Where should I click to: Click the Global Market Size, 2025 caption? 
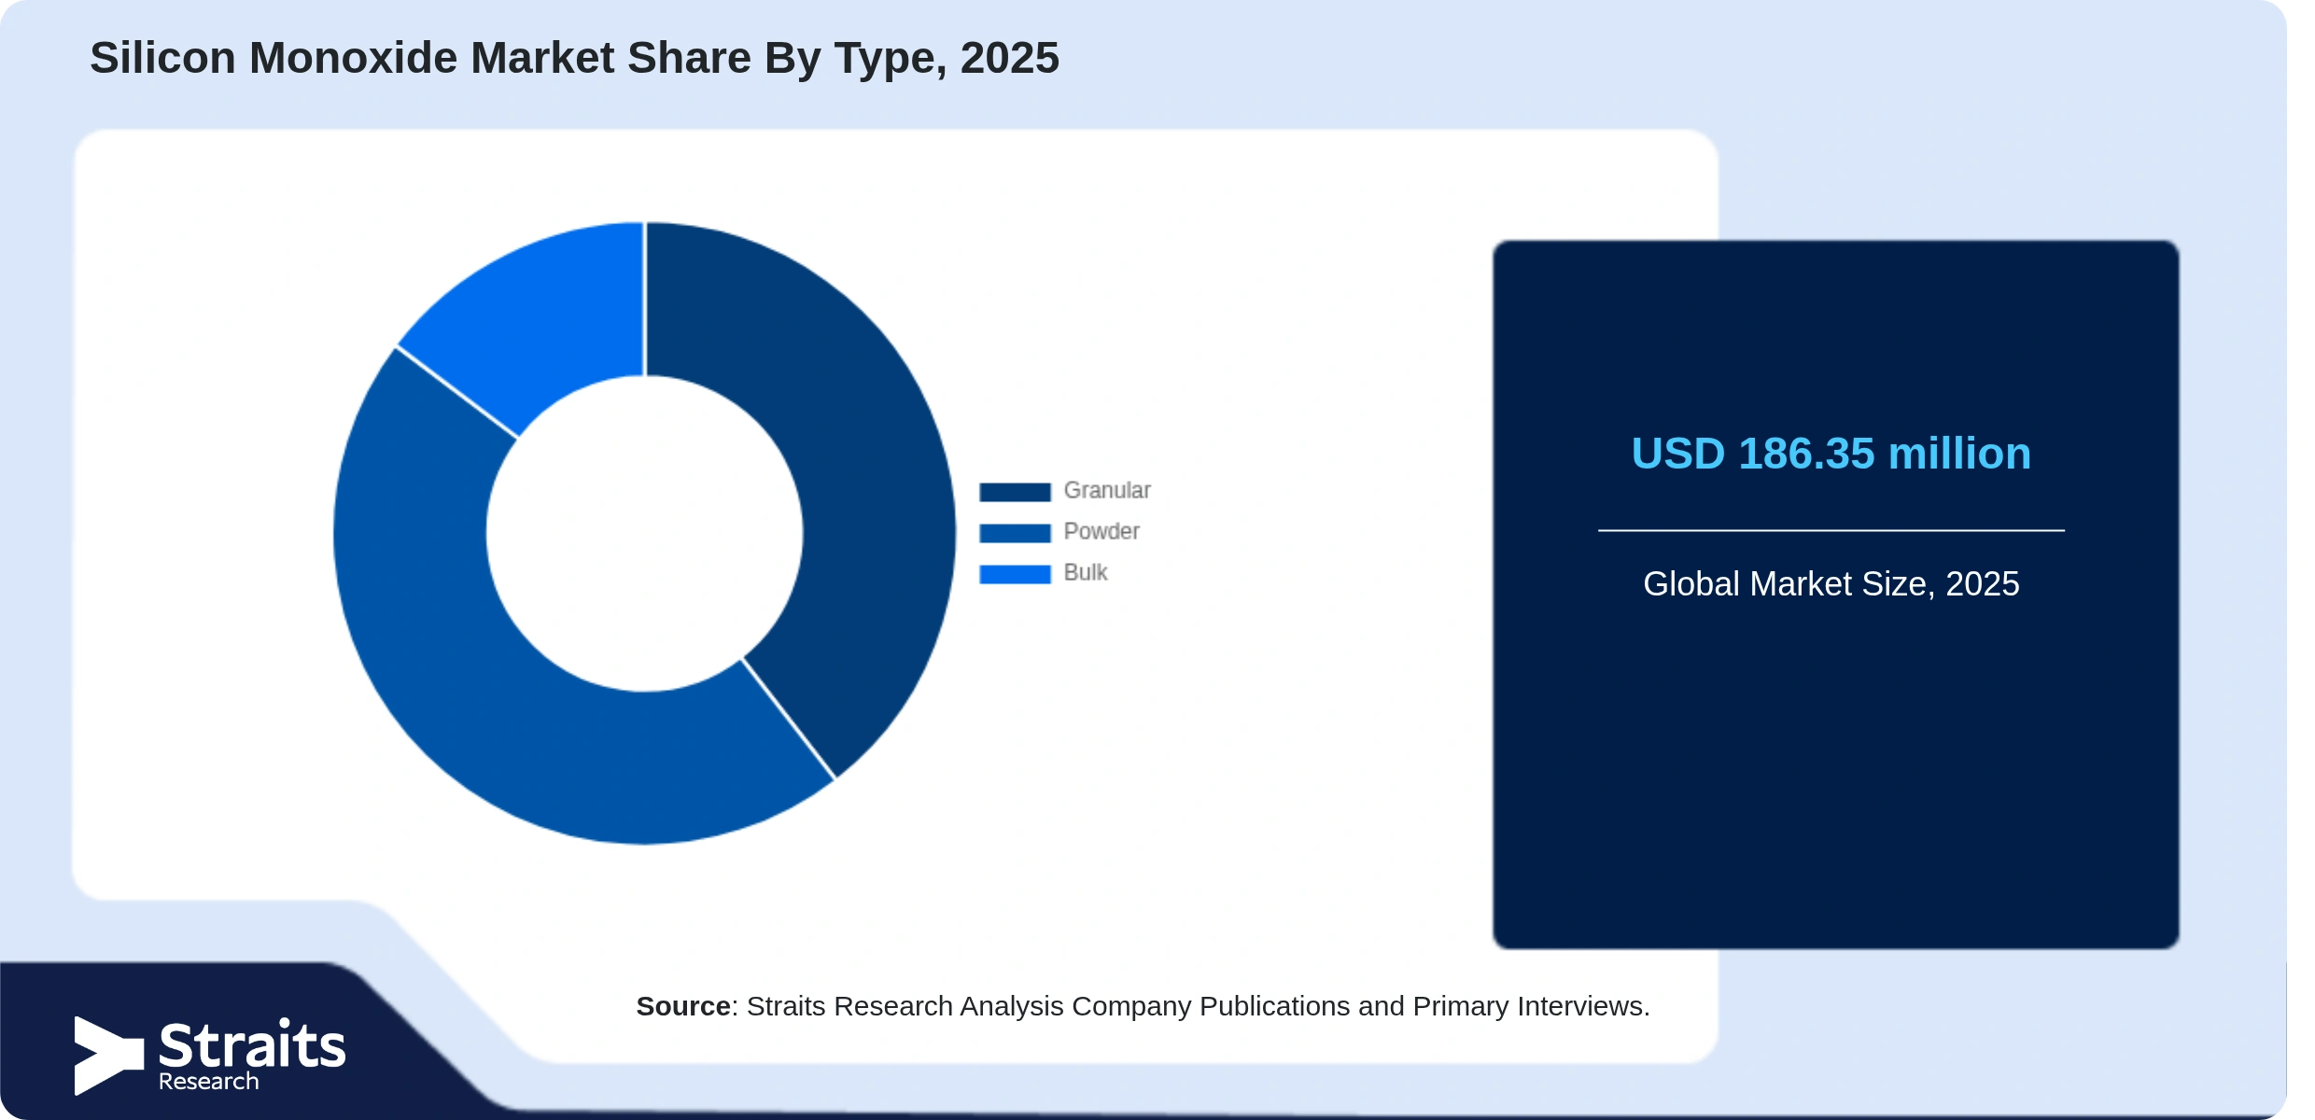1831,583
